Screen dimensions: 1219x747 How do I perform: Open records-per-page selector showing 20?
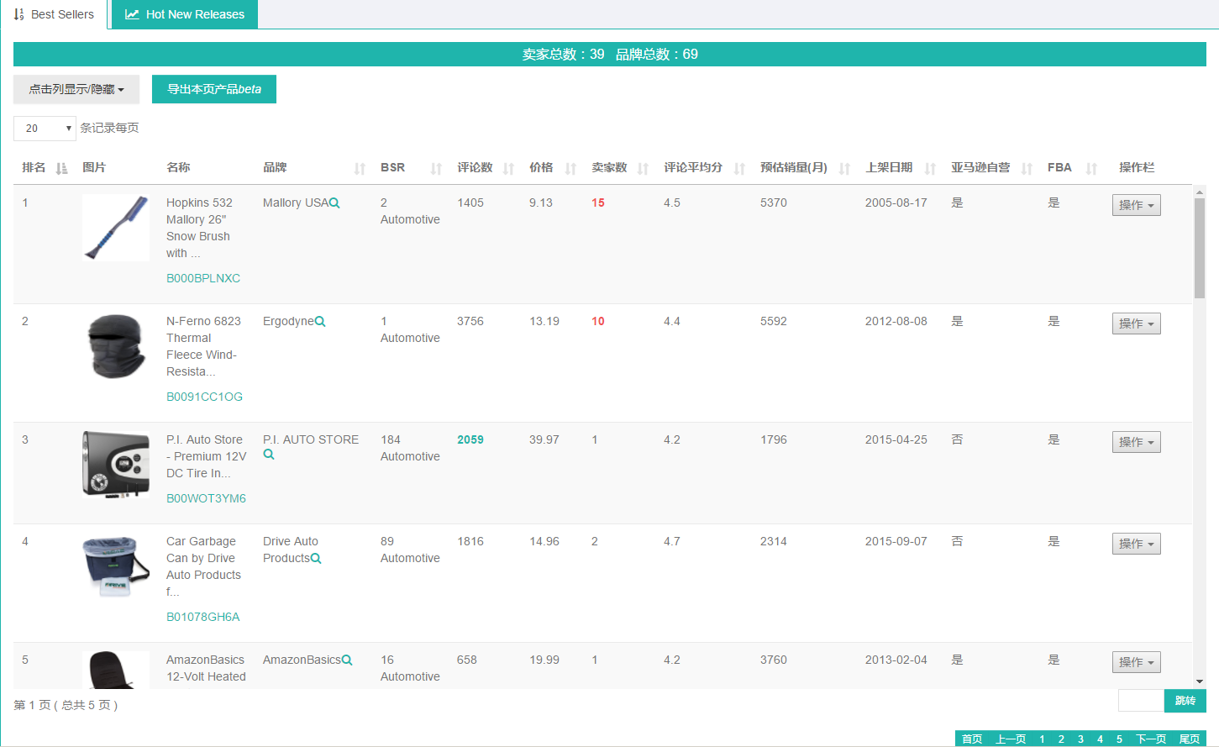45,129
